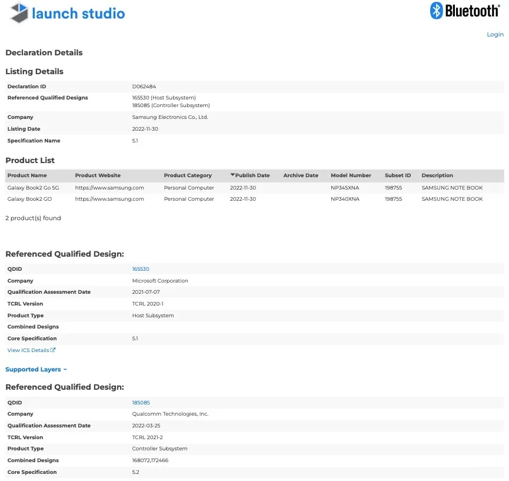Click the Launch Studio logo icon
509x481 pixels.
[x=19, y=13]
